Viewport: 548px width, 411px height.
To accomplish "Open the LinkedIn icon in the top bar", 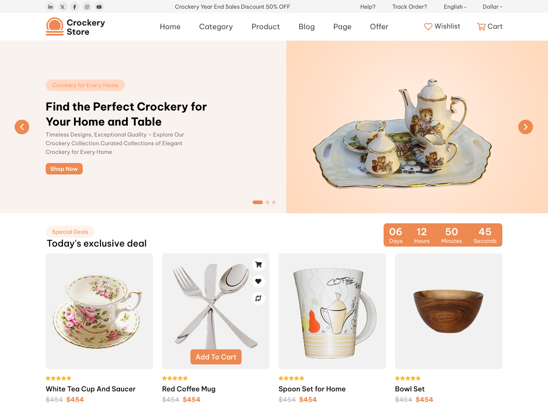I will [50, 6].
